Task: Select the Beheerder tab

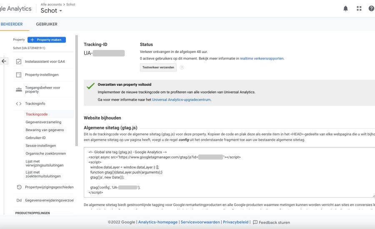Action: click(x=12, y=24)
